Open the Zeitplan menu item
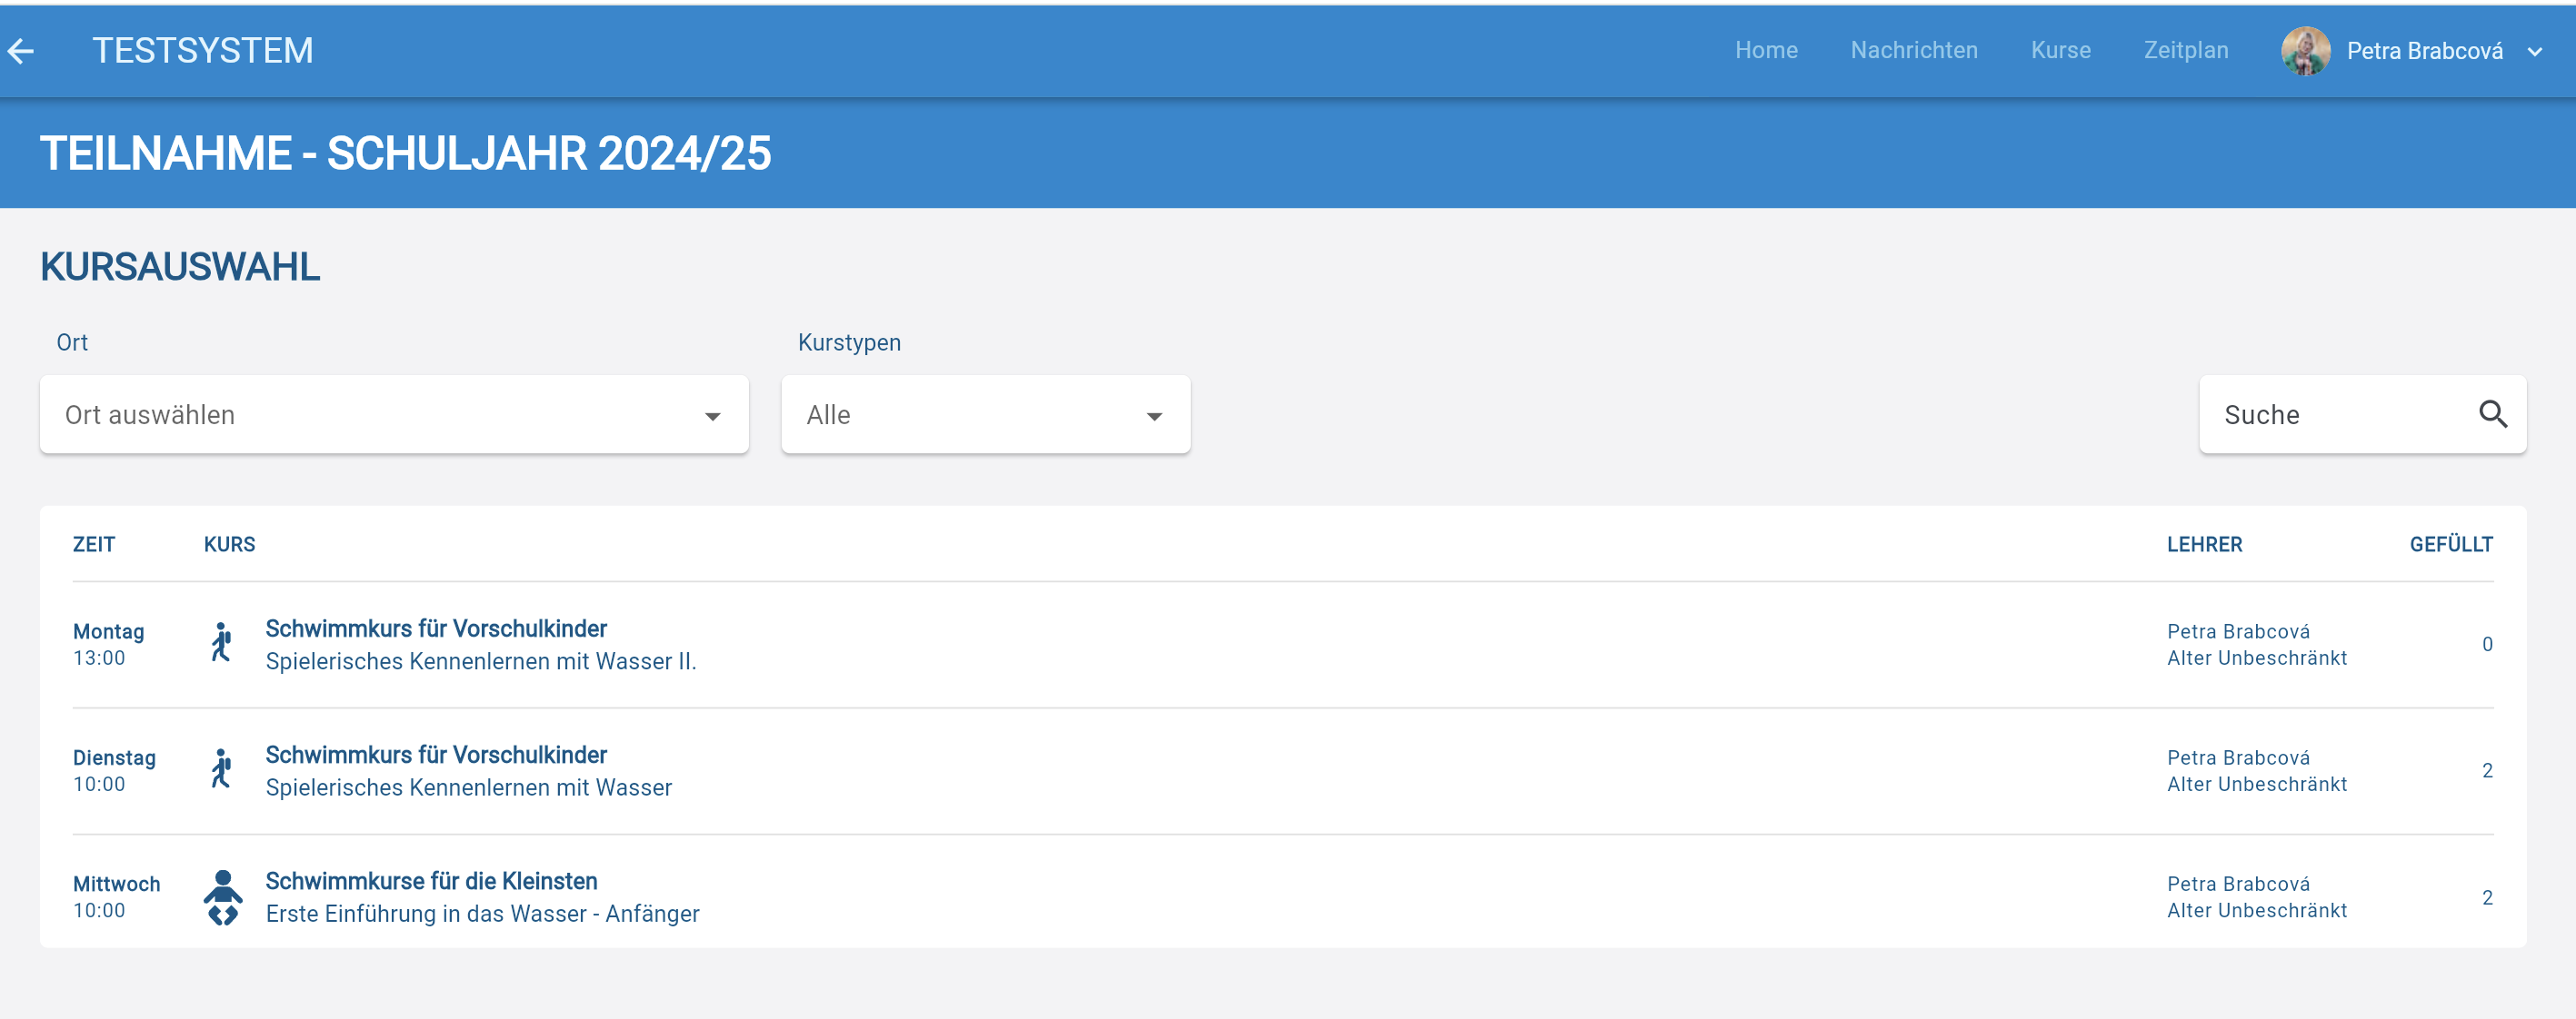 tap(2185, 50)
